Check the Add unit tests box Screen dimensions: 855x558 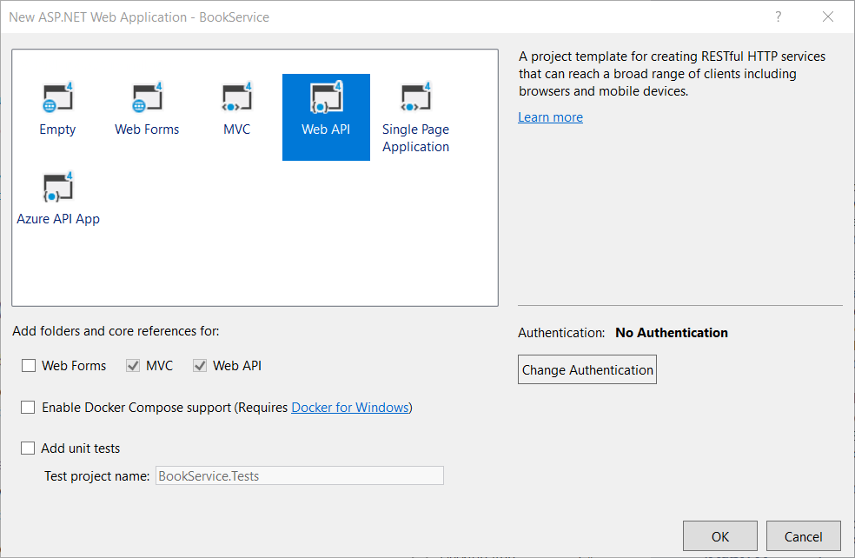tap(27, 448)
